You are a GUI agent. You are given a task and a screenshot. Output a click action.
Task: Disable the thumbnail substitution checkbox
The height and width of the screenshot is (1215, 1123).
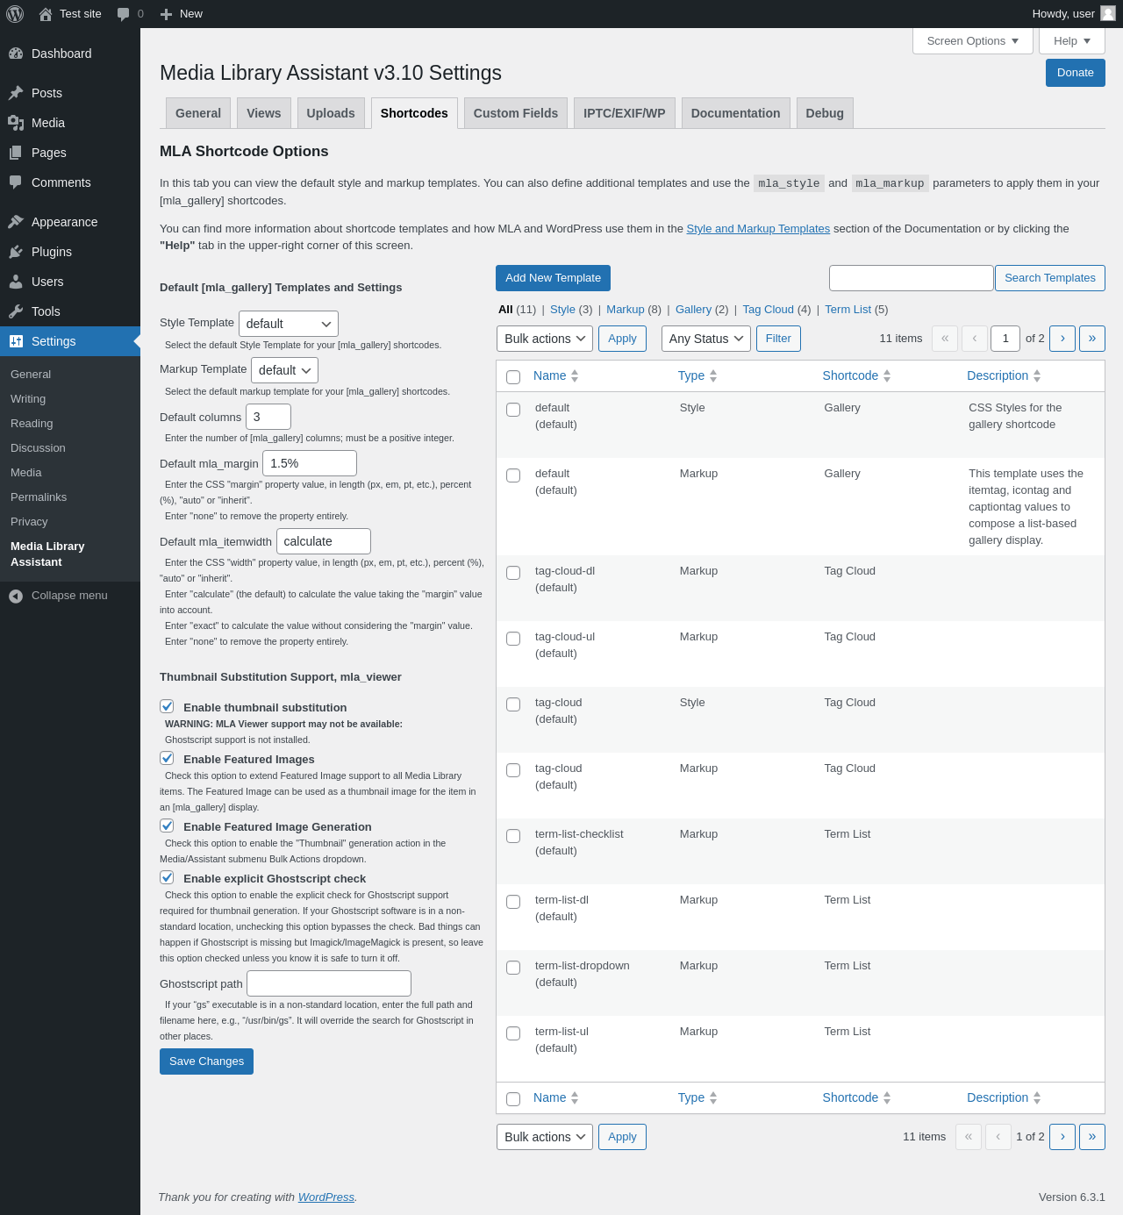pos(167,706)
